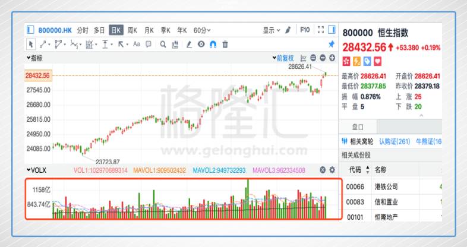Expand the 指标 indicators dropdown
This screenshot has height=247, width=467.
point(34,58)
